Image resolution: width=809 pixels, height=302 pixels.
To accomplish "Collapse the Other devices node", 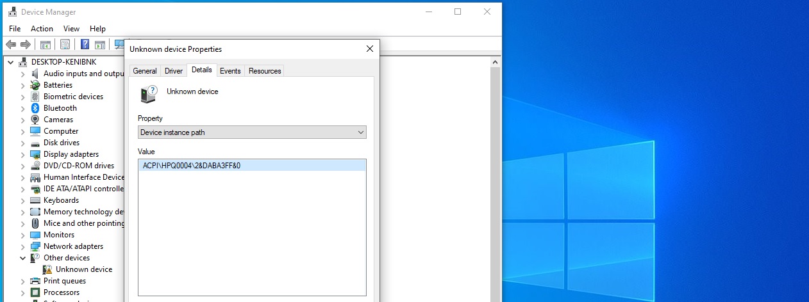I will 22,258.
